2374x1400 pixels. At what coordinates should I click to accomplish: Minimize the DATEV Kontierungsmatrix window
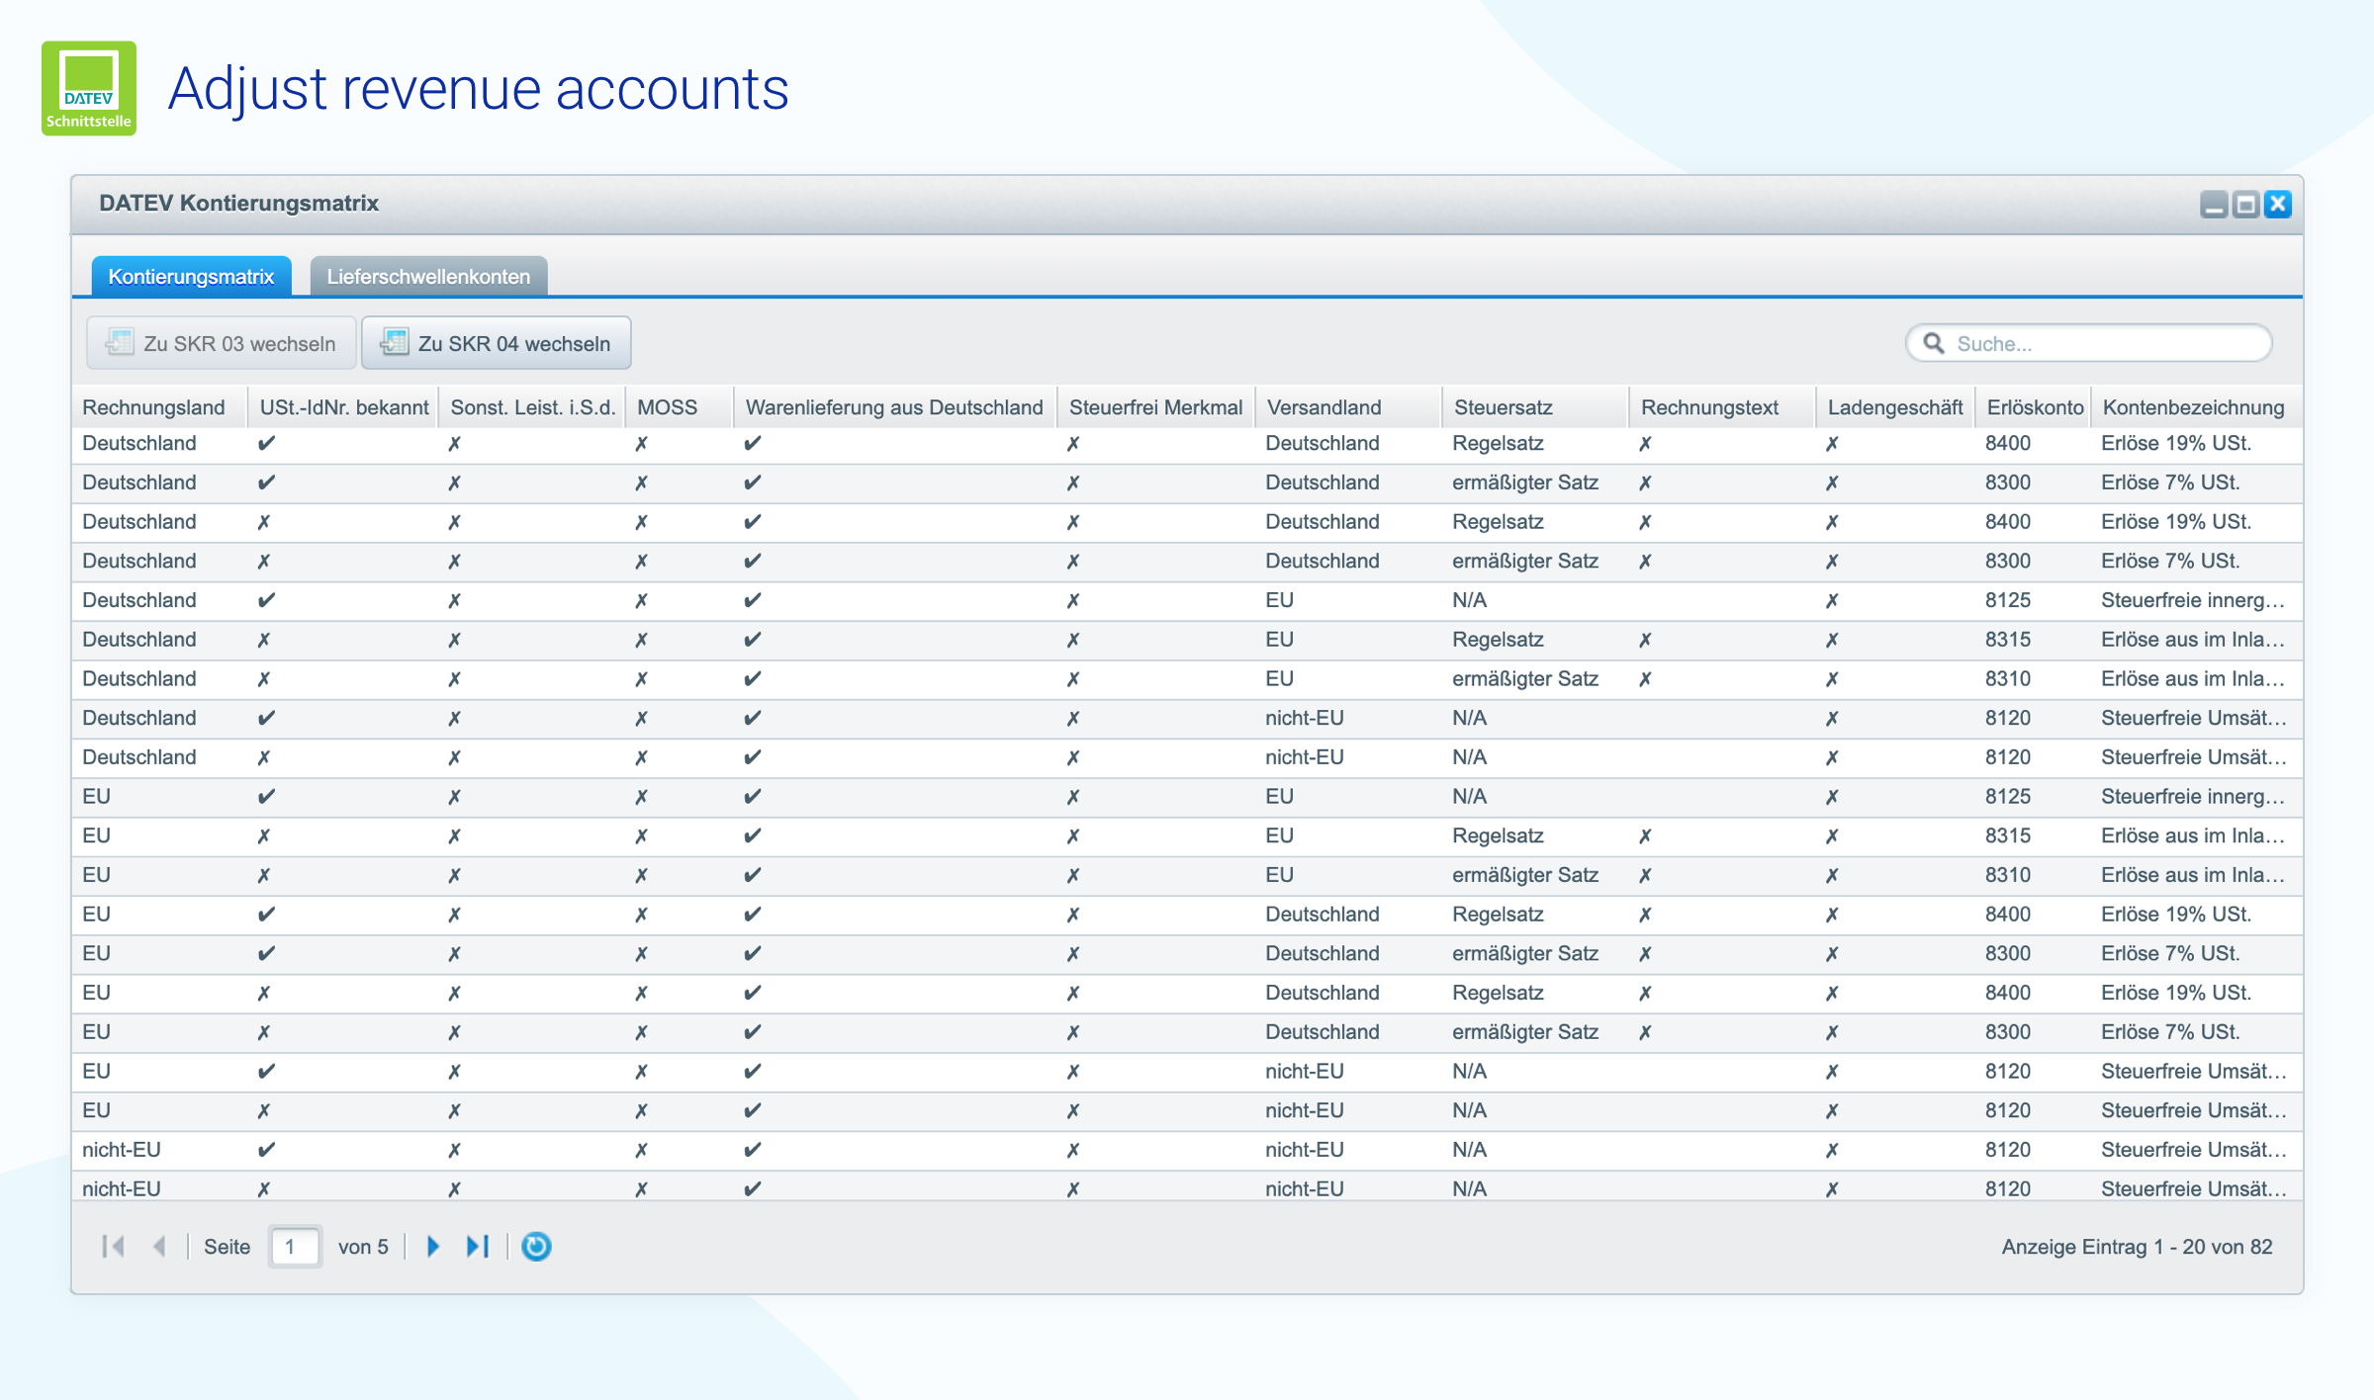click(2214, 204)
